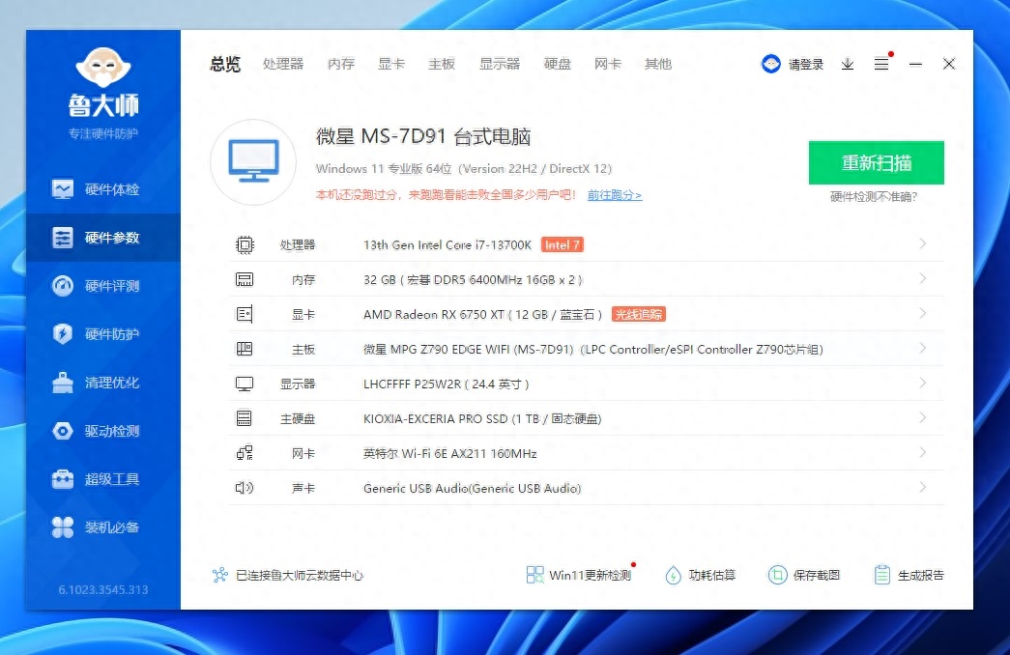Click the 请登录 login text

click(806, 64)
